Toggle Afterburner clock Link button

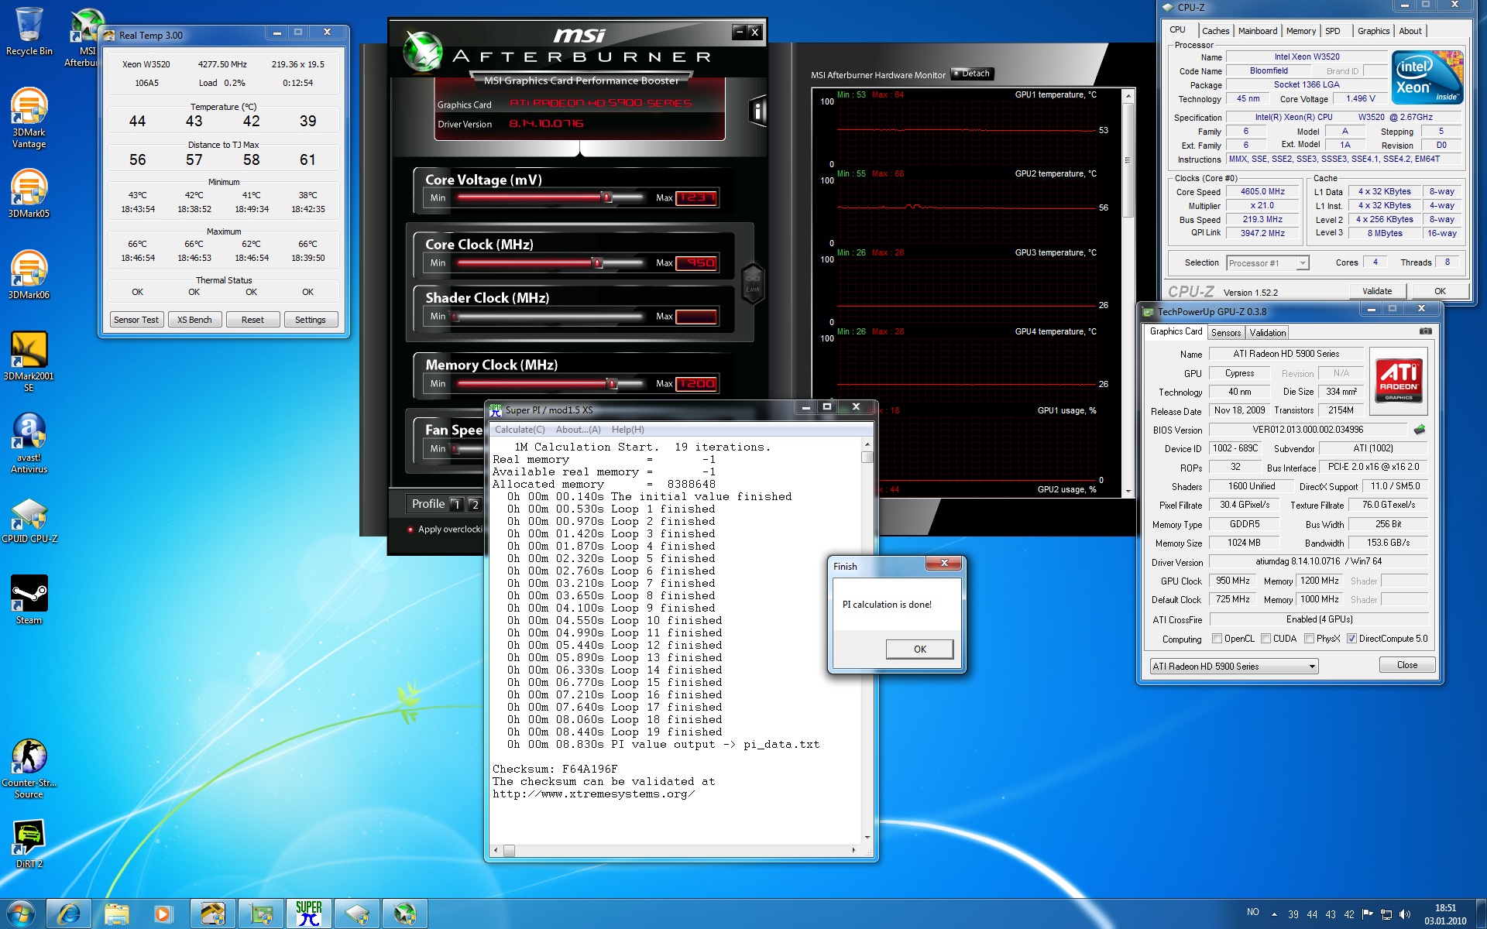(x=753, y=283)
